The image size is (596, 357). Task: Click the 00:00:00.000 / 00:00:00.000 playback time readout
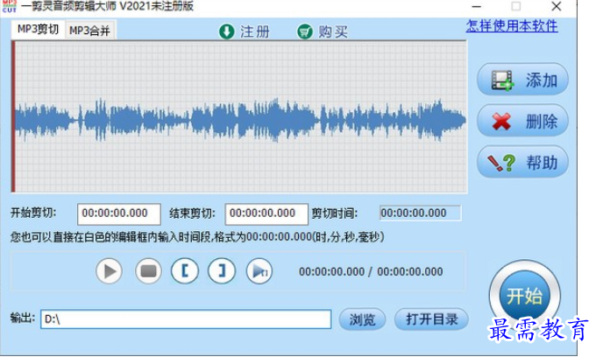[x=371, y=271]
